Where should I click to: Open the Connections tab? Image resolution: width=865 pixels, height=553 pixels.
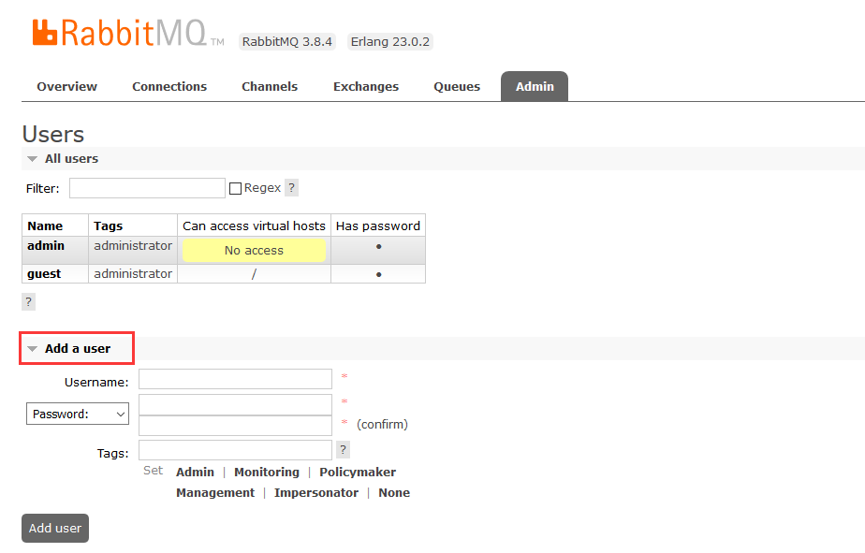pos(169,87)
